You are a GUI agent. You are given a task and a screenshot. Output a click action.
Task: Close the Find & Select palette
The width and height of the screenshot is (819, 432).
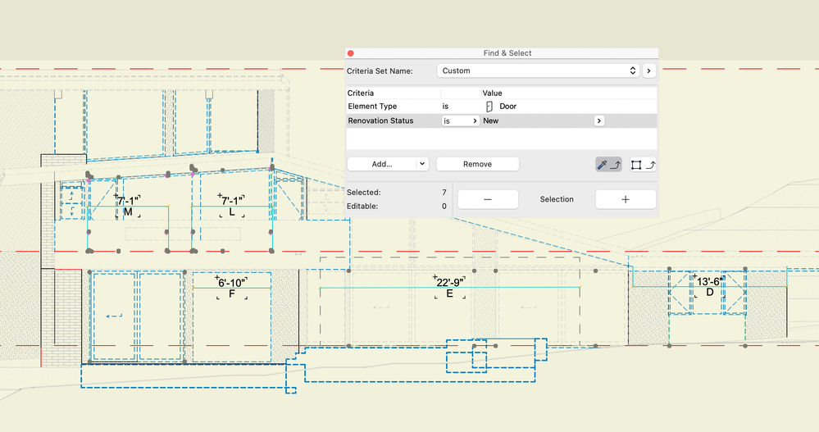[x=351, y=53]
